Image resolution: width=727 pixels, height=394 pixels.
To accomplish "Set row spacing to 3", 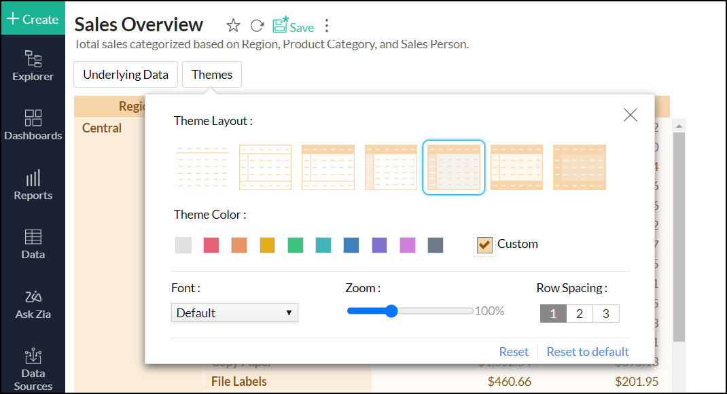I will [x=605, y=313].
